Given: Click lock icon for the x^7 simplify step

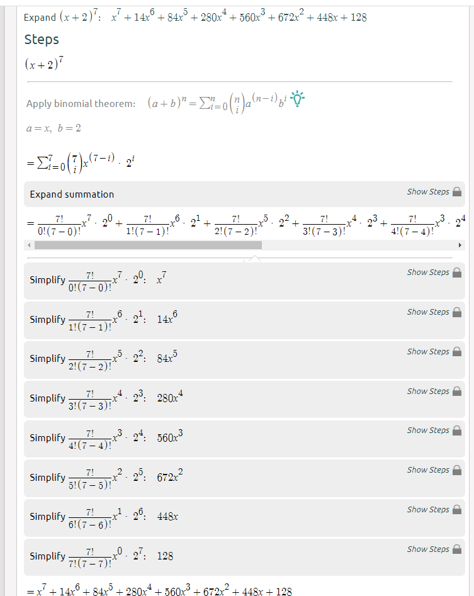Looking at the screenshot, I should click(457, 273).
